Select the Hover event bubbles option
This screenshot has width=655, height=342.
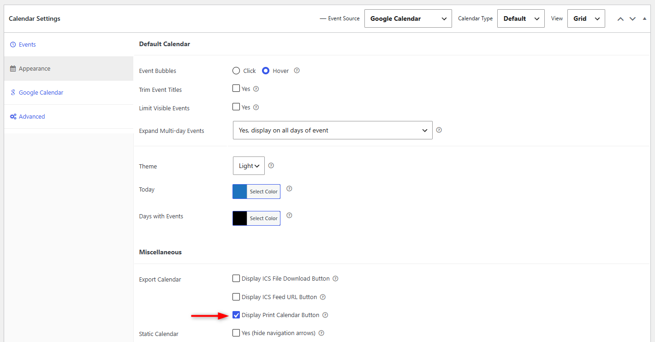(266, 71)
